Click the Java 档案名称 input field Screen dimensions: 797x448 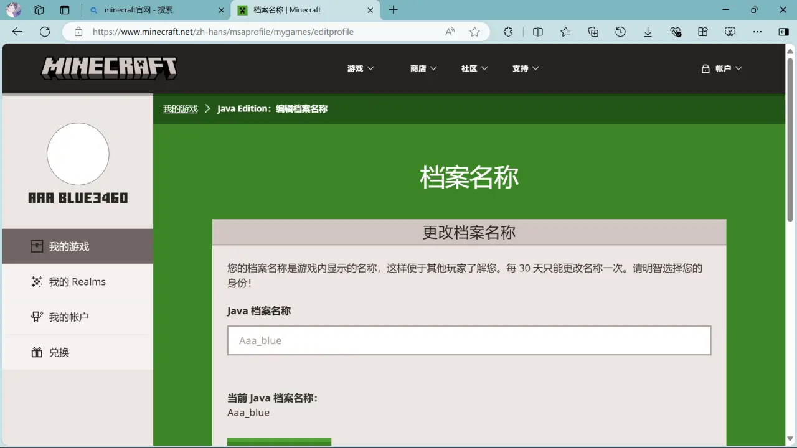[x=469, y=340]
